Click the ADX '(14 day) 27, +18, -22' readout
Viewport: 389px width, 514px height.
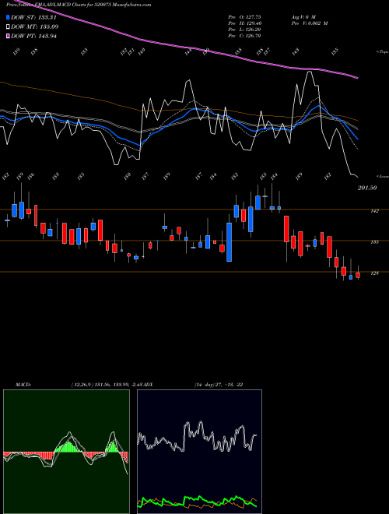tap(219, 385)
